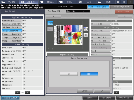Click the SaddleStitch S-Tray value
This screenshot has width=134, height=100.
(x=122, y=31)
